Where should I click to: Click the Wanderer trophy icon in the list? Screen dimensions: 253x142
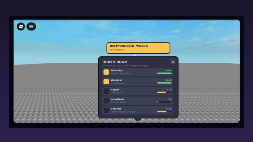coord(106,81)
